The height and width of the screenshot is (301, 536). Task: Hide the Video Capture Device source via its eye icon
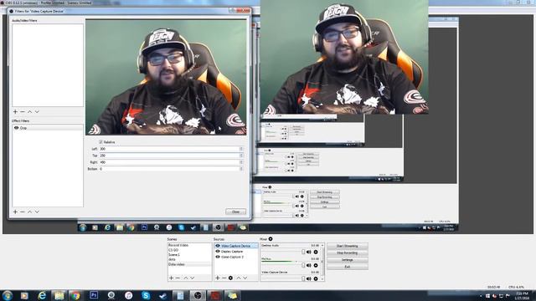218,246
